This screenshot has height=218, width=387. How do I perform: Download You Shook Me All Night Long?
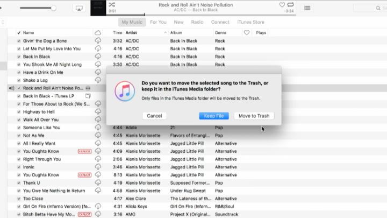(x=98, y=65)
